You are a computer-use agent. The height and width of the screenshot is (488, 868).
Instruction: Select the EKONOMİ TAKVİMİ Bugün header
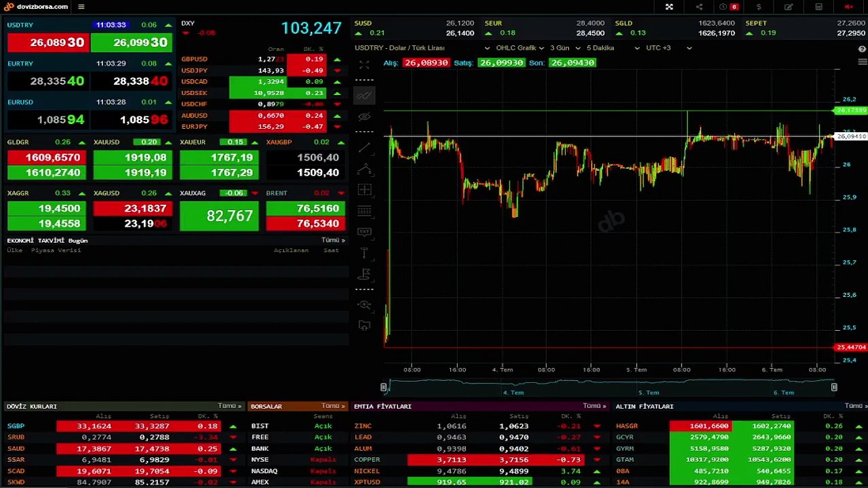47,241
